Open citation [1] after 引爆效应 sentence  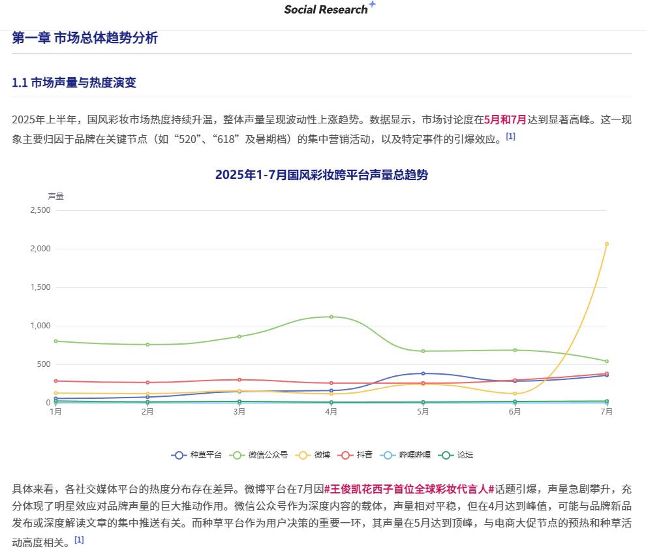coord(510,136)
